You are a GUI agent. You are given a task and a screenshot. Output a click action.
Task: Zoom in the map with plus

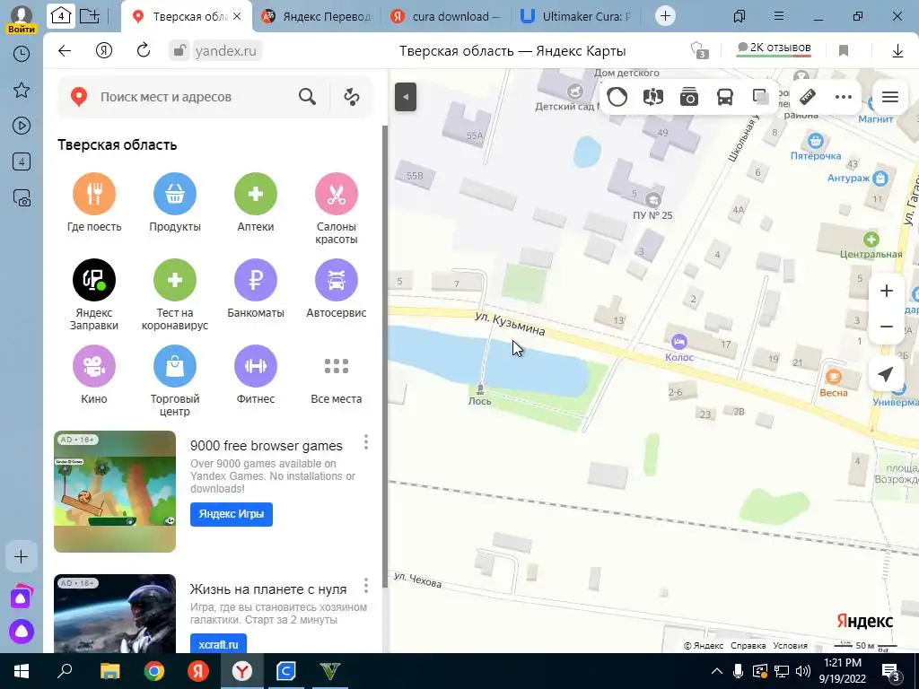[x=887, y=291]
